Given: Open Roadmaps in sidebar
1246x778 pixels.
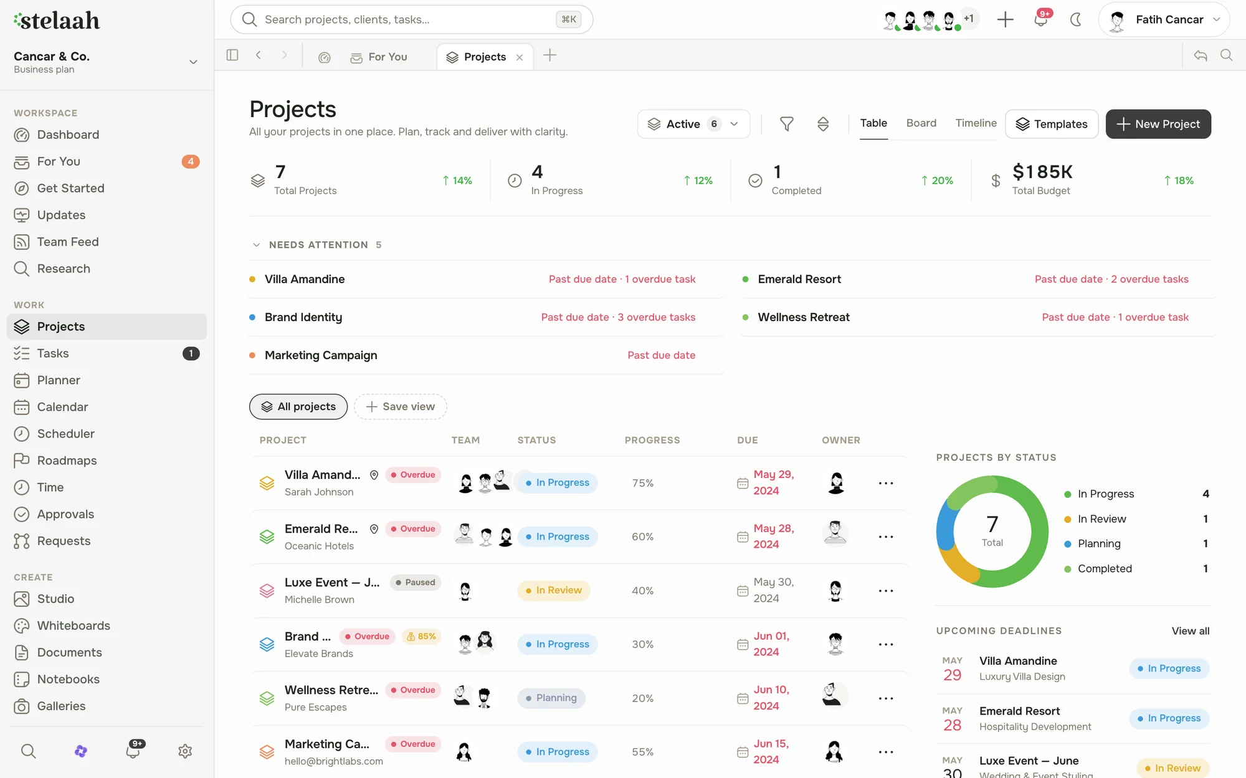Looking at the screenshot, I should pyautogui.click(x=107, y=461).
